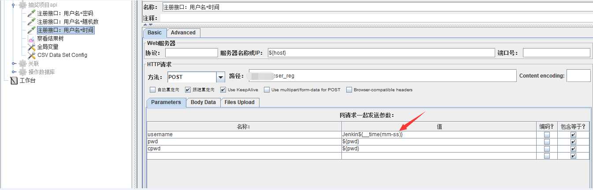Click the 名称 name input field
The height and width of the screenshot is (190, 593).
(x=378, y=7)
